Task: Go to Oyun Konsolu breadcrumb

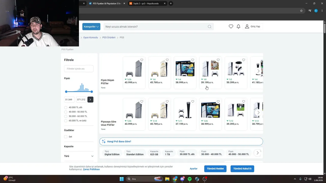Action: pos(91,37)
